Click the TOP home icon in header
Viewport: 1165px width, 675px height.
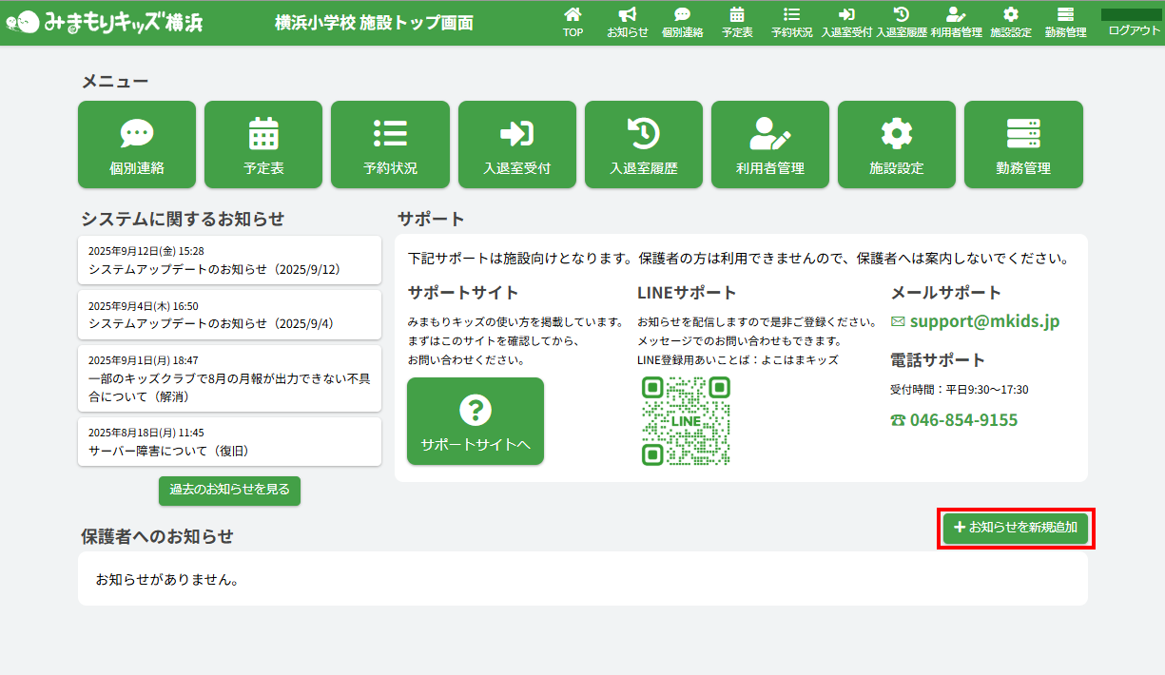[573, 22]
